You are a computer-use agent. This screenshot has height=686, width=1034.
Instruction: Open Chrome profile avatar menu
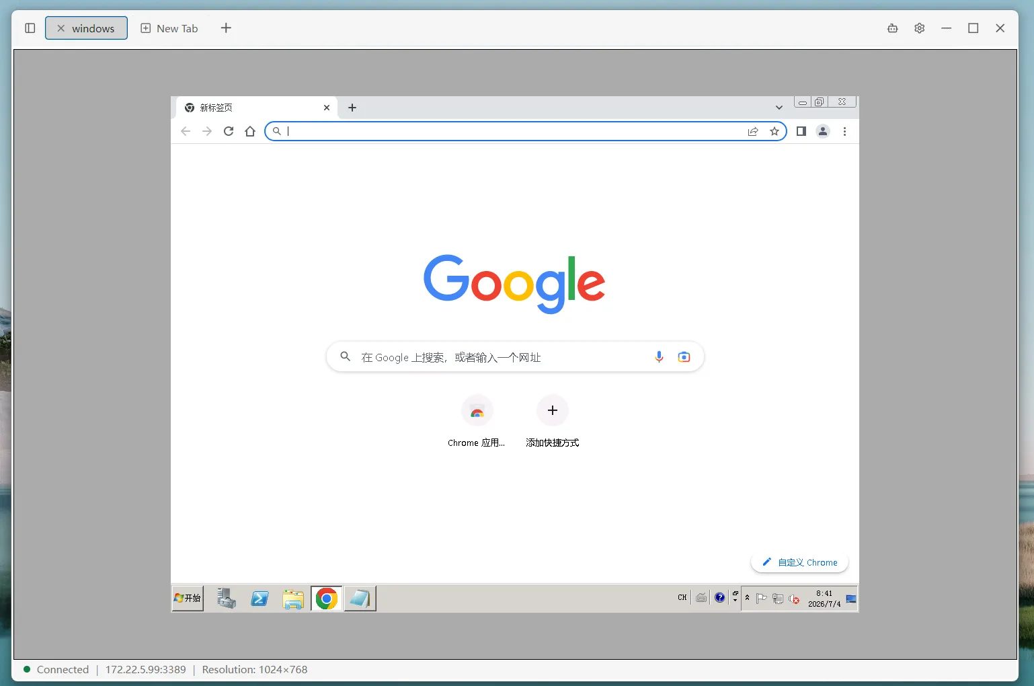click(x=823, y=131)
